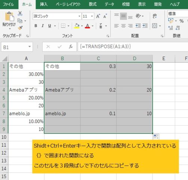Click the Insert Function fx icon
The image size is (188, 180).
point(71,46)
